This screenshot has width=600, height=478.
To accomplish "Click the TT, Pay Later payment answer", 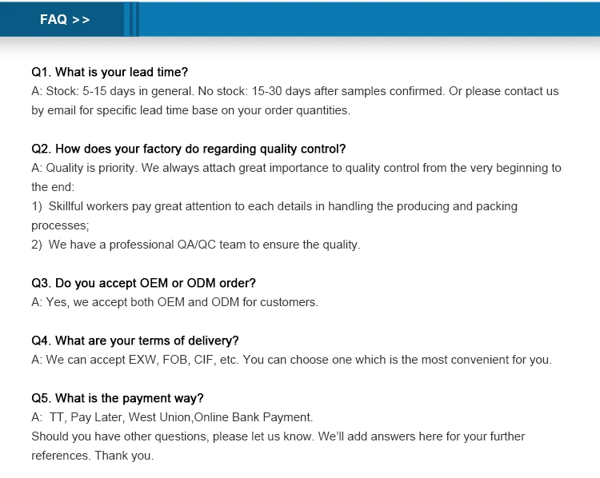I will (x=173, y=417).
